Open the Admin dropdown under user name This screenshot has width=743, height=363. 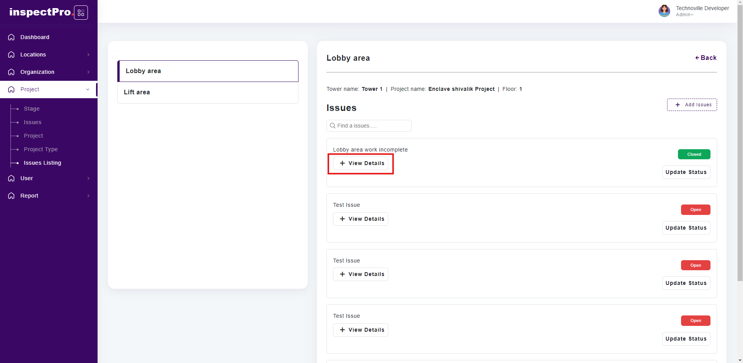tap(685, 15)
